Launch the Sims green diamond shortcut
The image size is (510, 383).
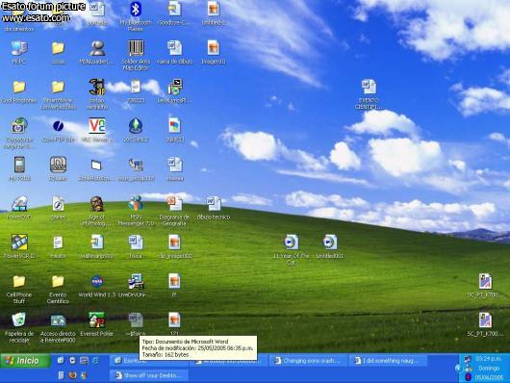(x=136, y=126)
